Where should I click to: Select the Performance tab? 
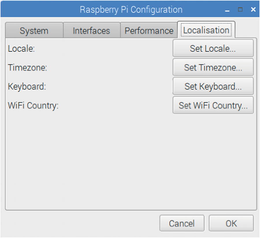(x=149, y=31)
